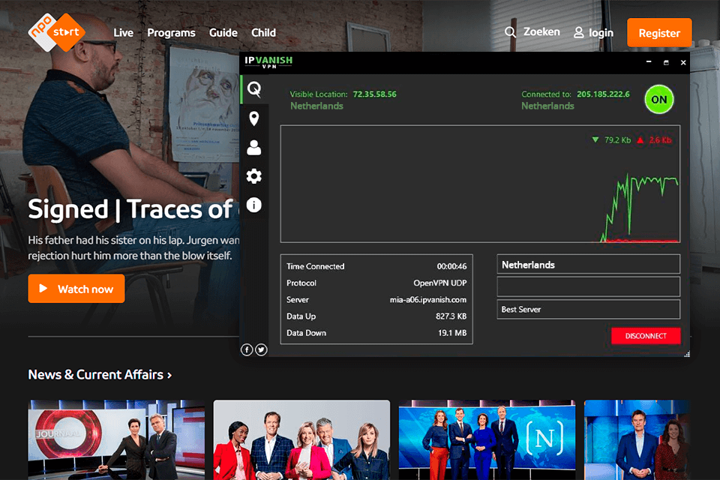This screenshot has height=480, width=720.
Task: Open IPVanish Facebook page icon
Action: click(x=247, y=350)
